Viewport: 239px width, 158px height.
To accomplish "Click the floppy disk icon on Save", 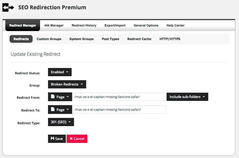I will (x=53, y=139).
